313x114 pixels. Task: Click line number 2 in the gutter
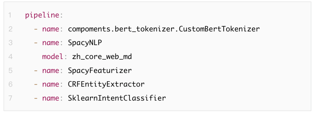[10, 29]
